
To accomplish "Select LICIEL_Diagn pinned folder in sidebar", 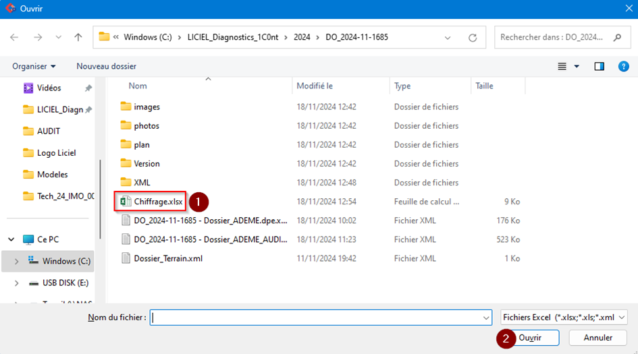I will tap(60, 109).
